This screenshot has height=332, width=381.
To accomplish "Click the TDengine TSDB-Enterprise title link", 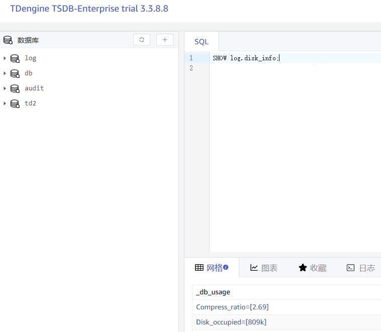I will tap(89, 9).
